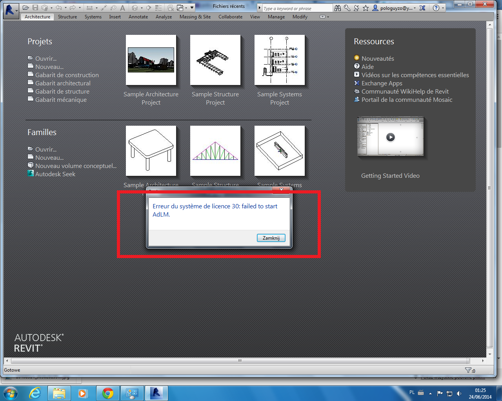Open Internet Explorer from the taskbar
The width and height of the screenshot is (502, 401).
[35, 393]
